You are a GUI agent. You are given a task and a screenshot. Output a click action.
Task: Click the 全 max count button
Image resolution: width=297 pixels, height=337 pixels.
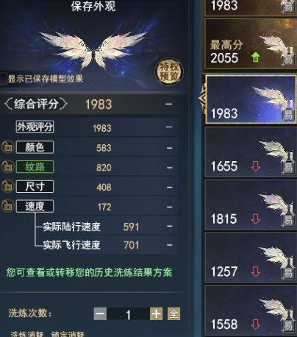174,313
